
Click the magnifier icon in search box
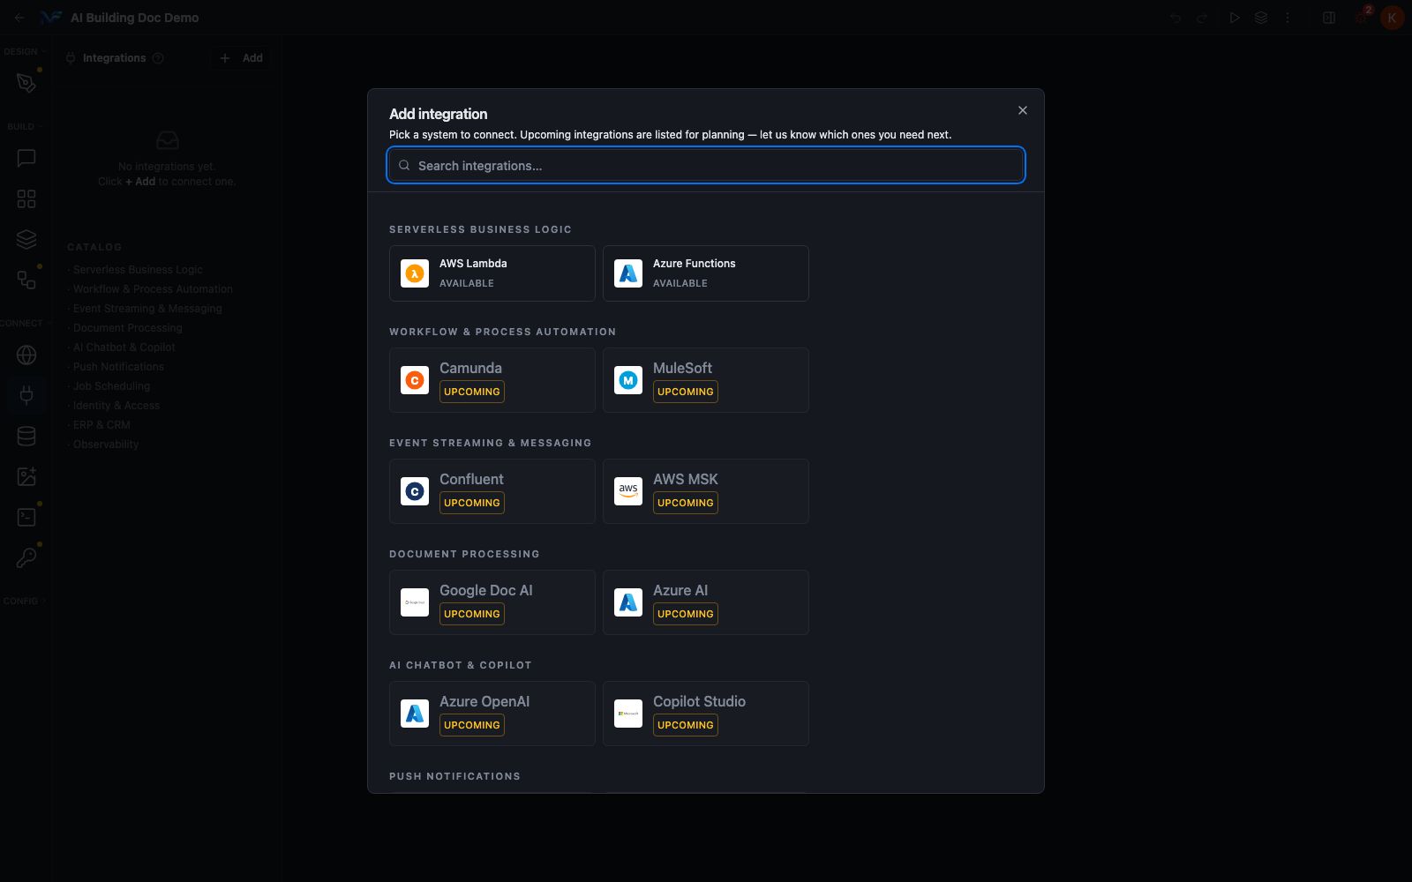pyautogui.click(x=404, y=165)
